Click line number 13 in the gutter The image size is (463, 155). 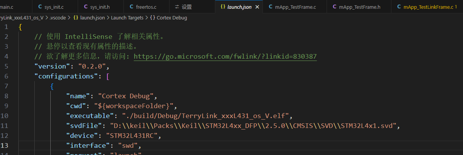point(5,145)
